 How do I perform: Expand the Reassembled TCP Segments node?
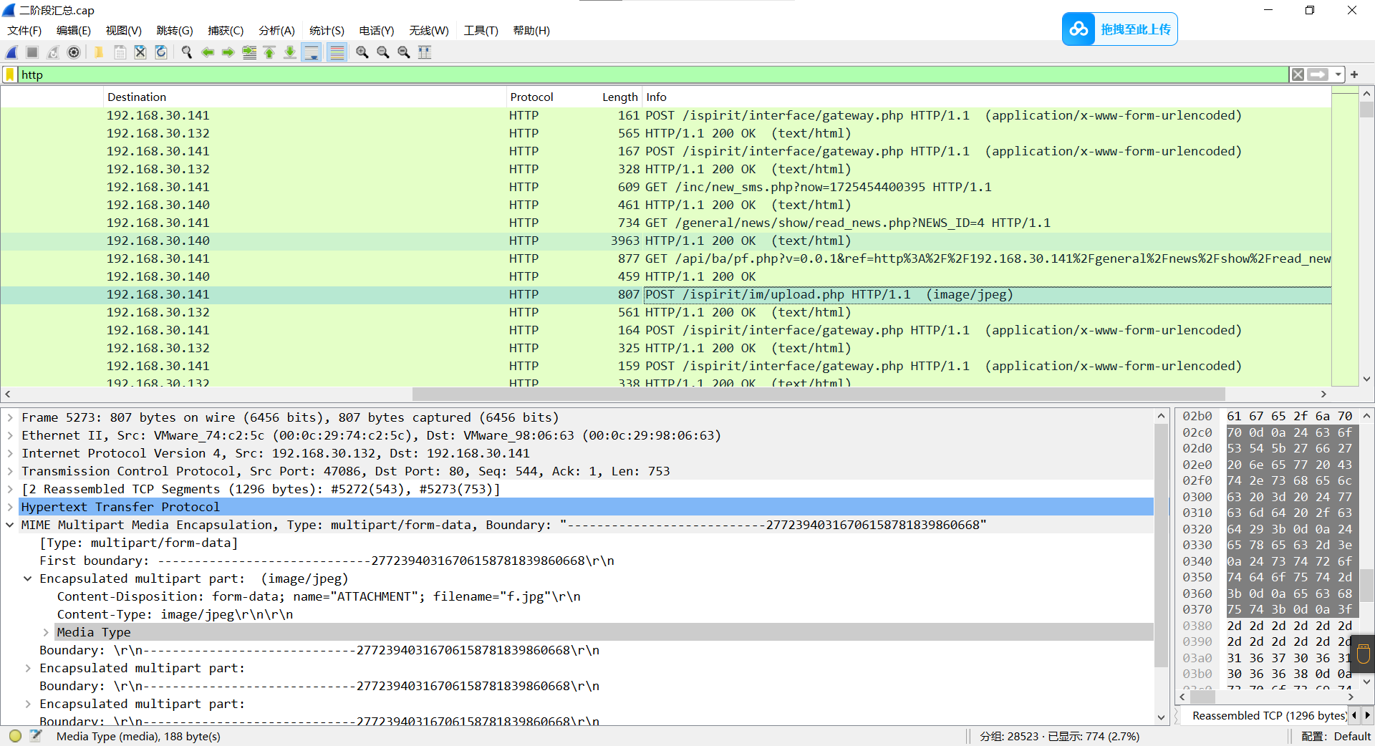pyautogui.click(x=10, y=489)
